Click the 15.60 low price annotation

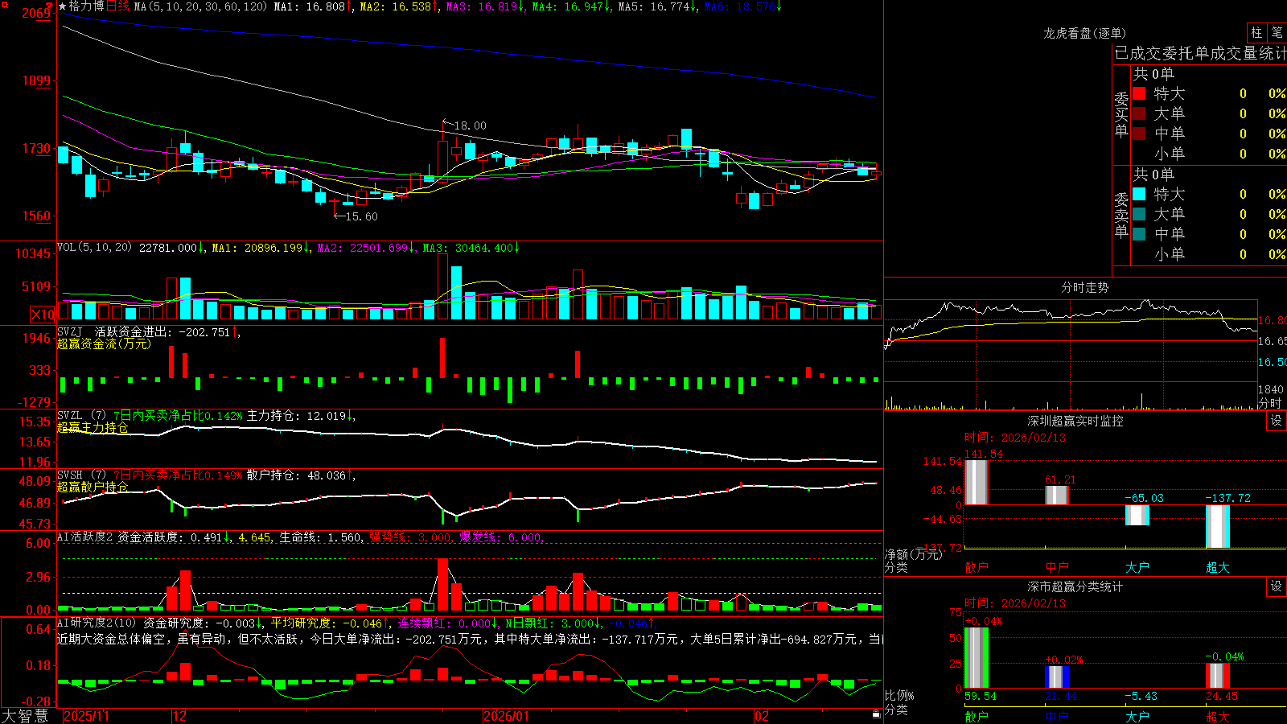[x=361, y=216]
